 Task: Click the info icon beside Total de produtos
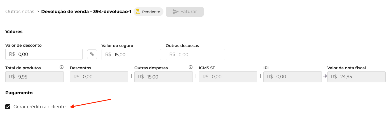click(62, 67)
